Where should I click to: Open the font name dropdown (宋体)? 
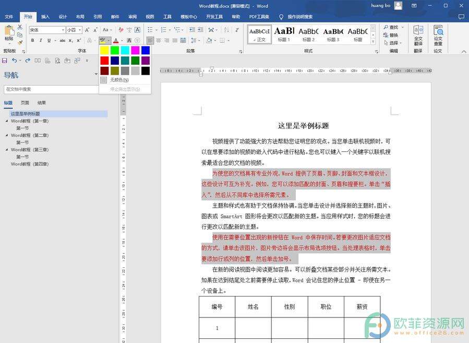(x=63, y=30)
